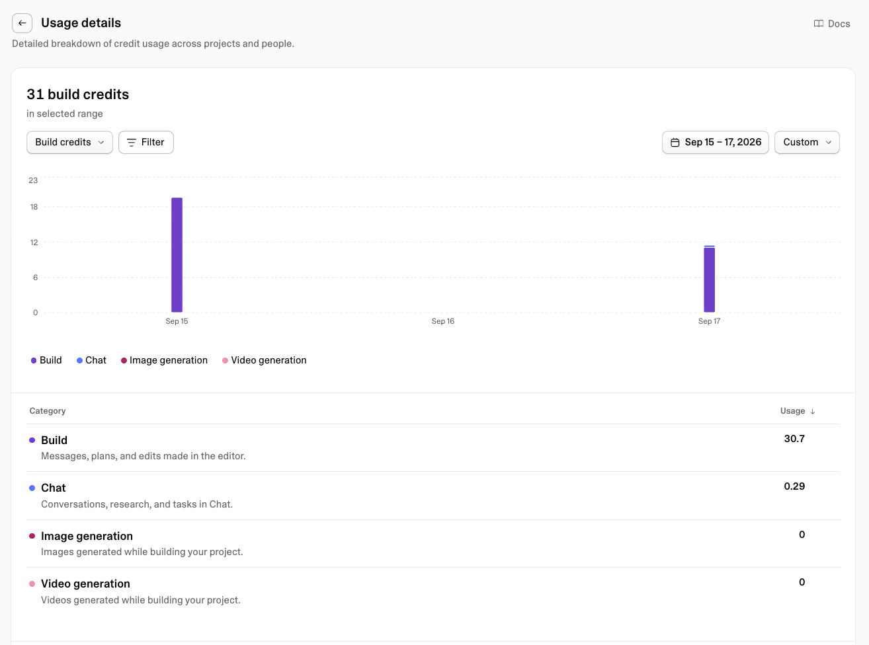869x645 pixels.
Task: Click the Video generation usage value 0
Action: [x=802, y=582]
